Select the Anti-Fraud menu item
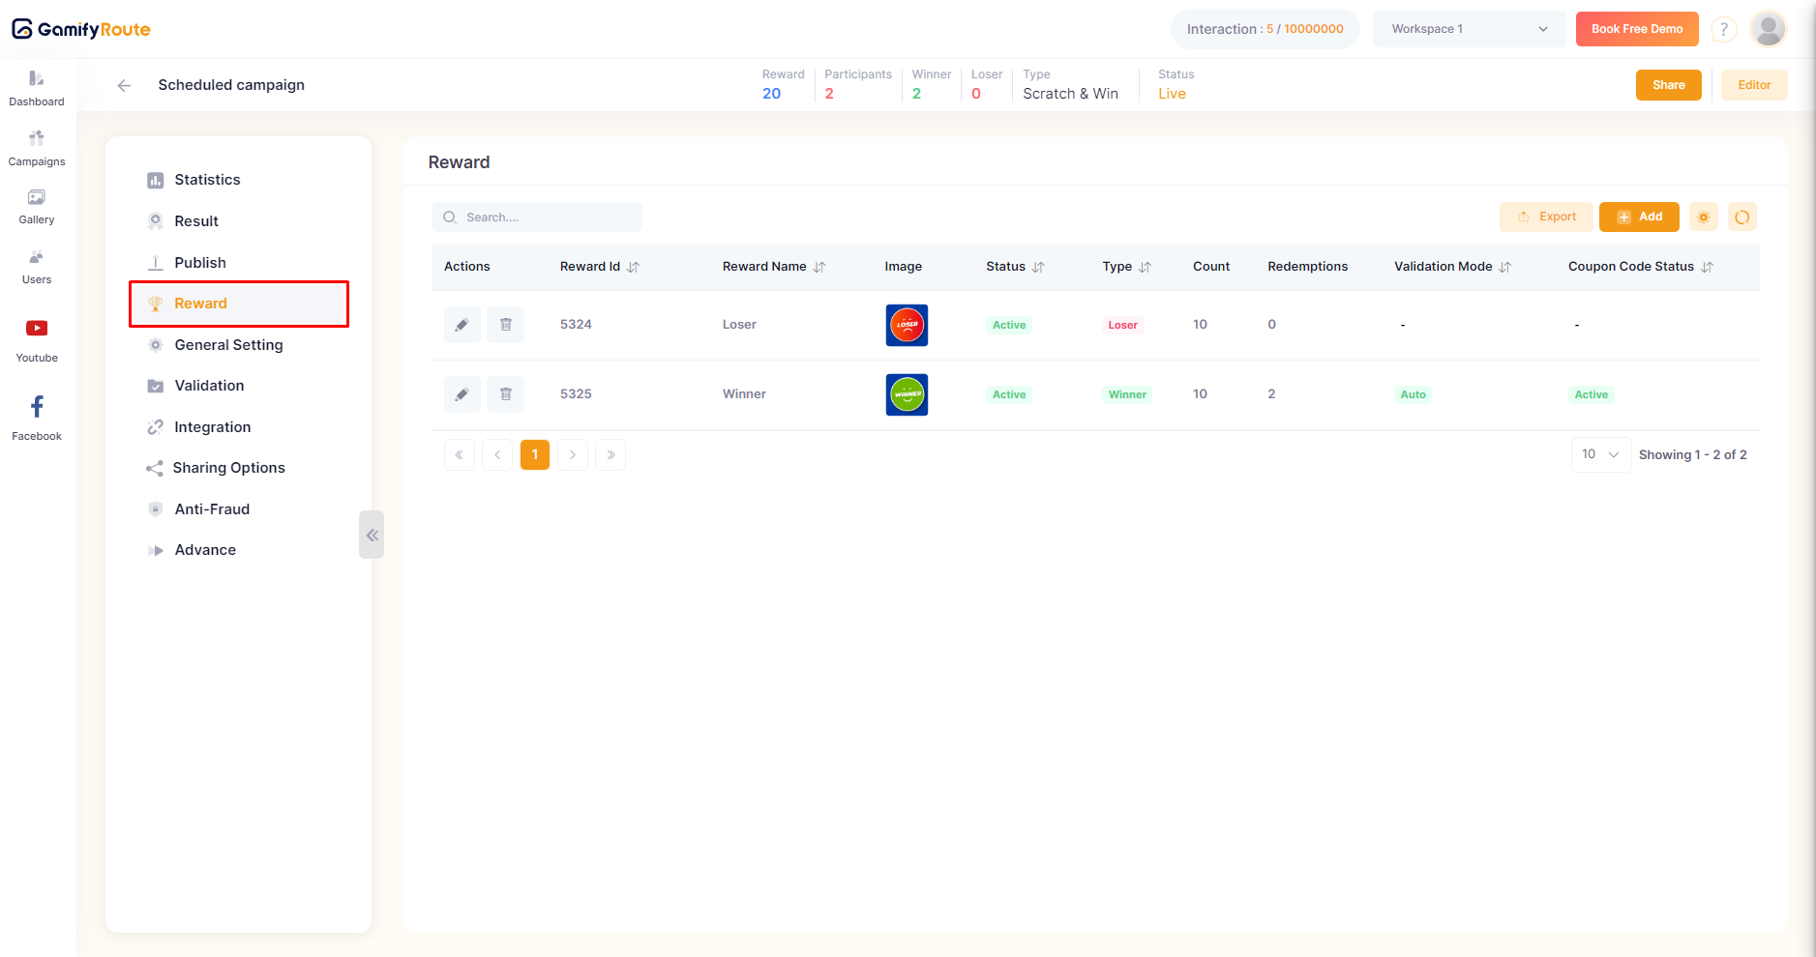This screenshot has width=1816, height=957. coord(212,509)
